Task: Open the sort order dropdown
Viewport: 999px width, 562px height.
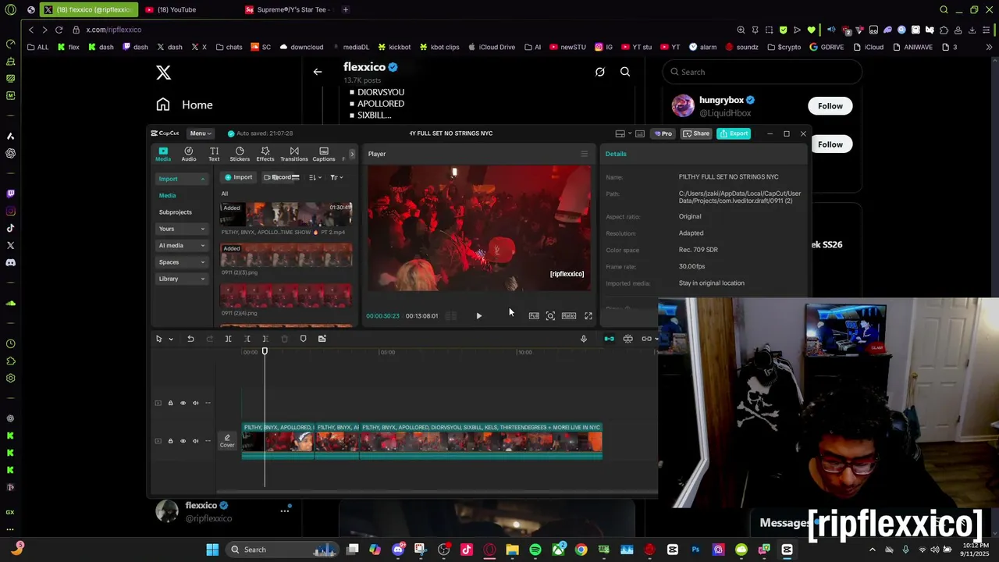Action: [x=314, y=177]
